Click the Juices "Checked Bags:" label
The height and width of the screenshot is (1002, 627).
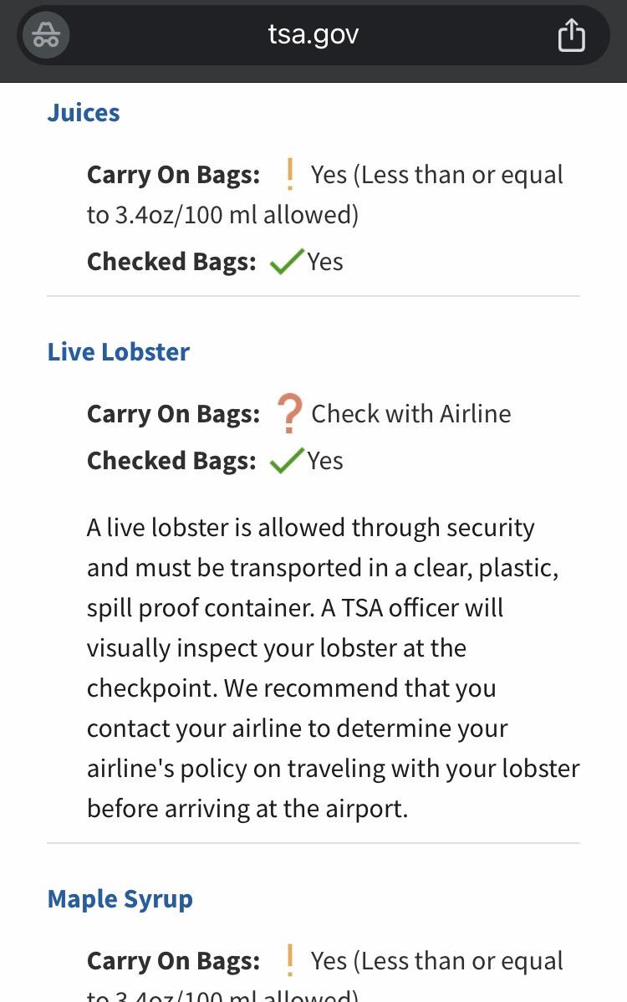pyautogui.click(x=171, y=262)
